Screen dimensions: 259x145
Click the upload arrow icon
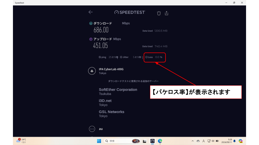tap(91, 39)
